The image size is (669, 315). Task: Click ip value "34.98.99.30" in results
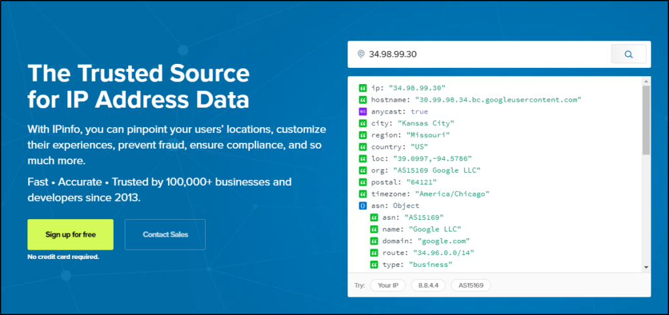417,88
